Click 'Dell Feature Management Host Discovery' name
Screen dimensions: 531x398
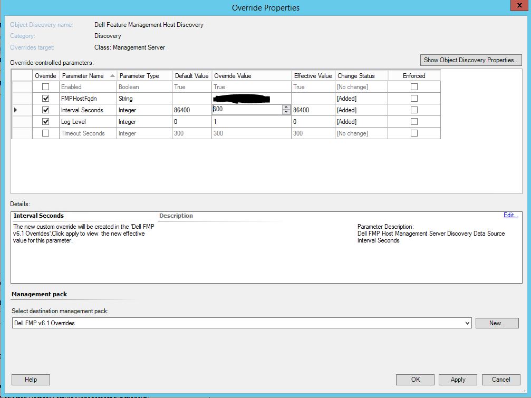[x=149, y=25]
